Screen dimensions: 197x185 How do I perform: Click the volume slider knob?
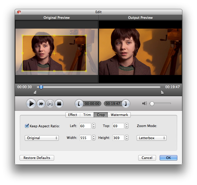tap(152, 104)
